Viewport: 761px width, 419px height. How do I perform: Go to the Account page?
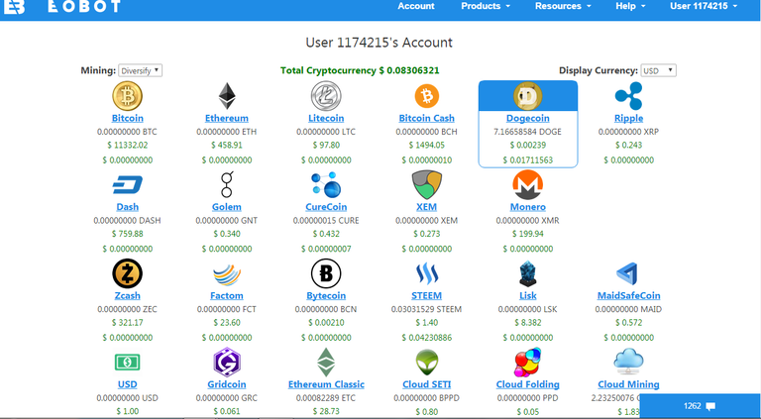click(416, 6)
